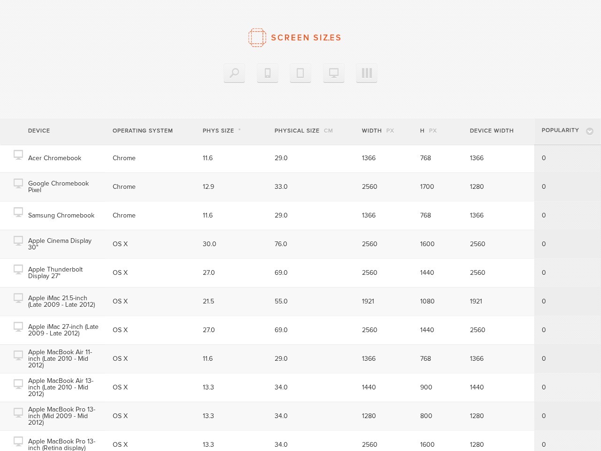Select Apple iMac 21.5-inch device name
Screen dimensions: 601x451
coord(62,301)
